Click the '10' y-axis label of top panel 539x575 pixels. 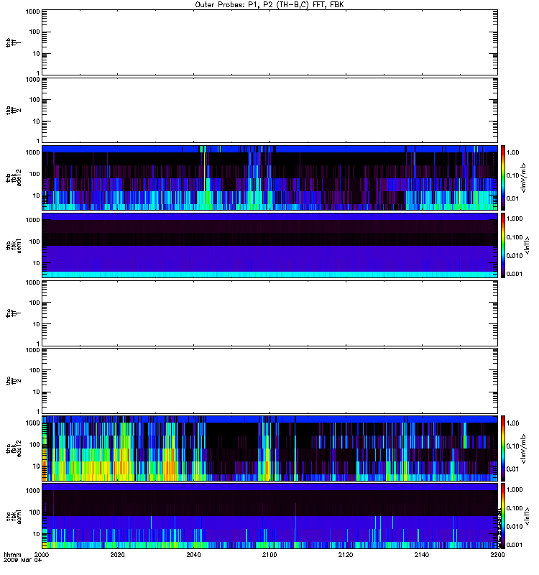coord(37,53)
